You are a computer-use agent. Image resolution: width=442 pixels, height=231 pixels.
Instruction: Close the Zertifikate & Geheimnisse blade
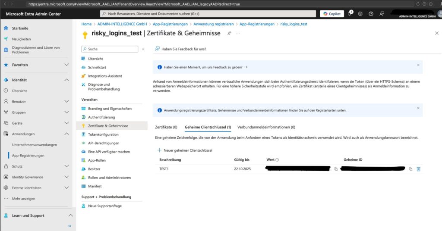437,33
